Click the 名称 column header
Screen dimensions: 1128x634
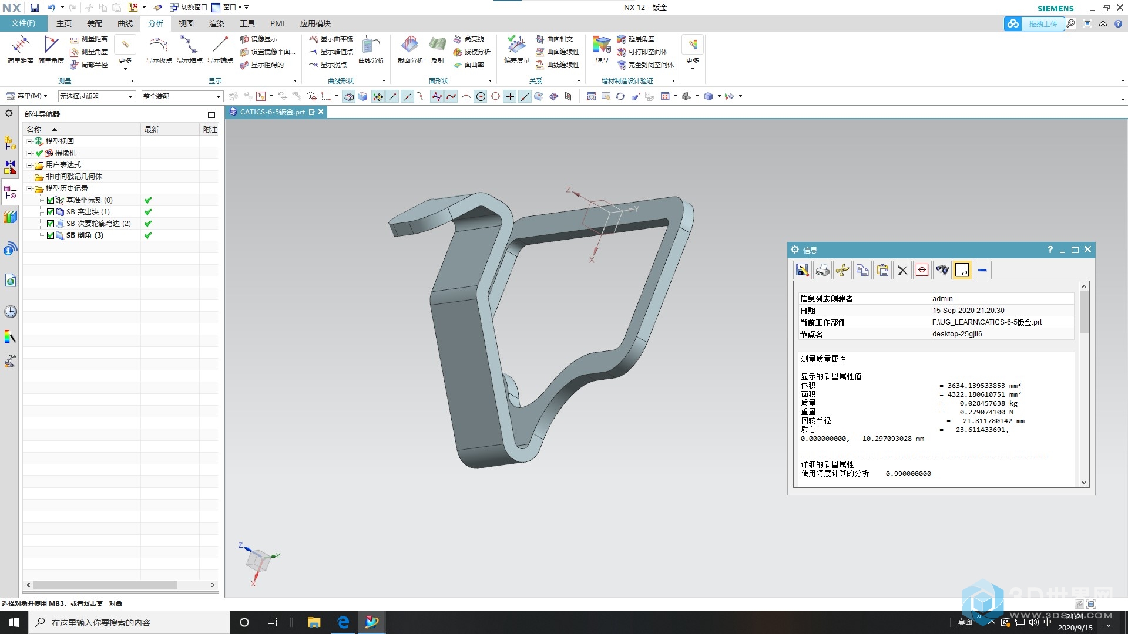(x=82, y=130)
